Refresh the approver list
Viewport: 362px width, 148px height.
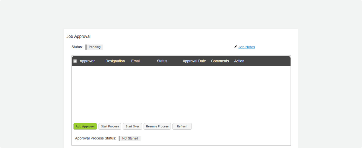click(x=182, y=126)
